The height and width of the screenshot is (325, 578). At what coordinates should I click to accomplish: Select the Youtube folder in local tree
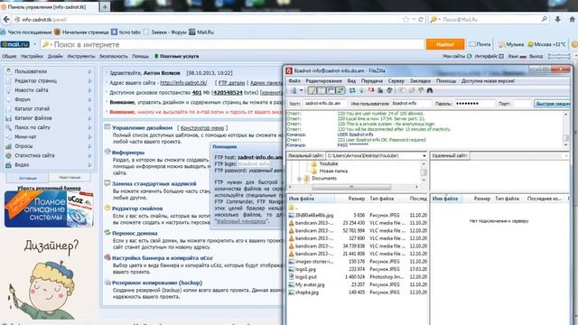tap(328, 163)
